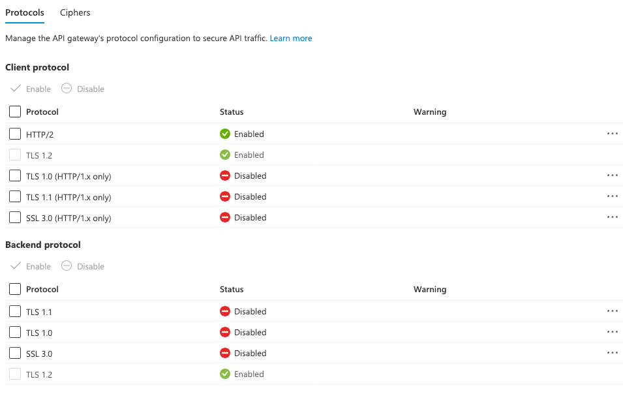623x394 pixels.
Task: Open ellipsis menu for client TLS 1.1 row
Action: point(612,196)
